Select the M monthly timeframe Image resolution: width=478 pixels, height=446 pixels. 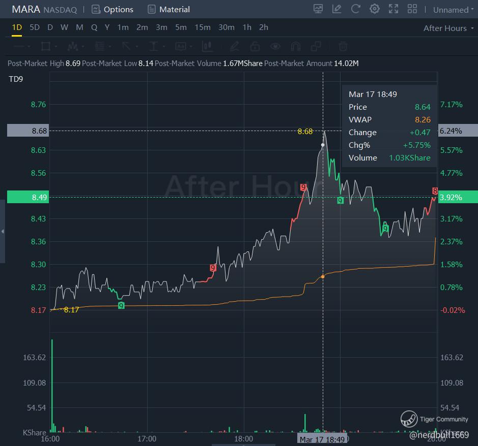(x=79, y=27)
